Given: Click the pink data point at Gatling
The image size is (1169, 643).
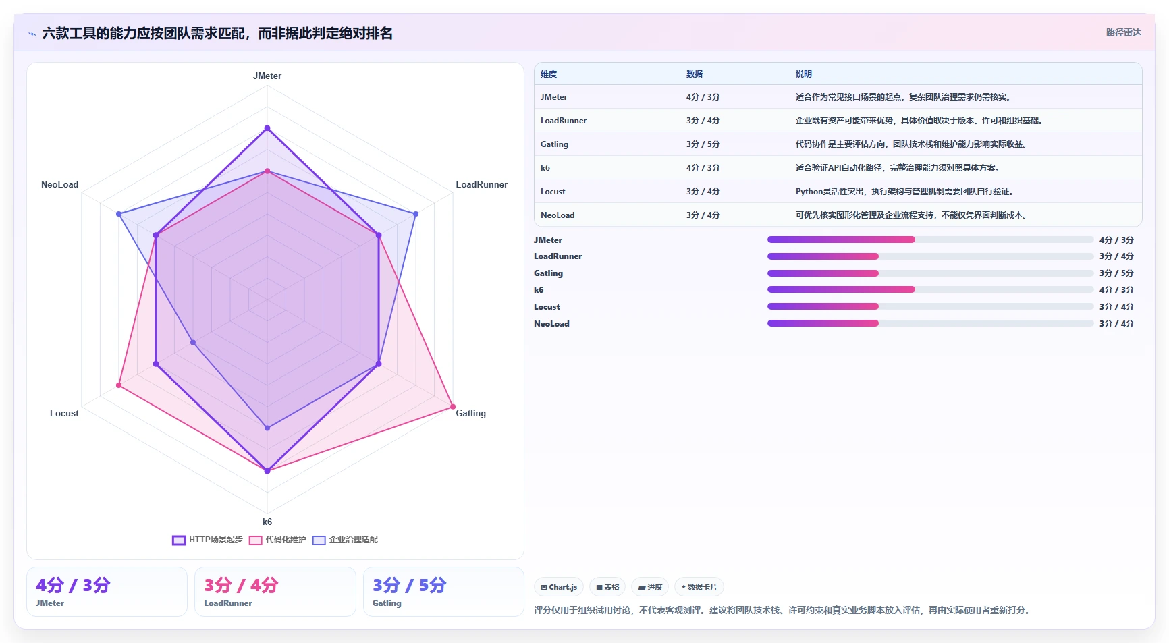Looking at the screenshot, I should coord(453,407).
